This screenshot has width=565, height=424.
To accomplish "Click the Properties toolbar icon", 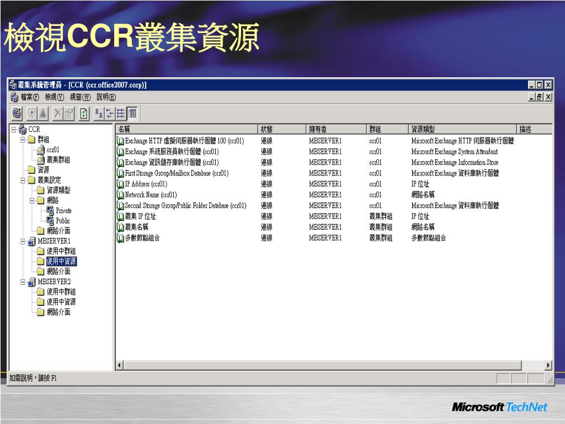I will [x=68, y=114].
